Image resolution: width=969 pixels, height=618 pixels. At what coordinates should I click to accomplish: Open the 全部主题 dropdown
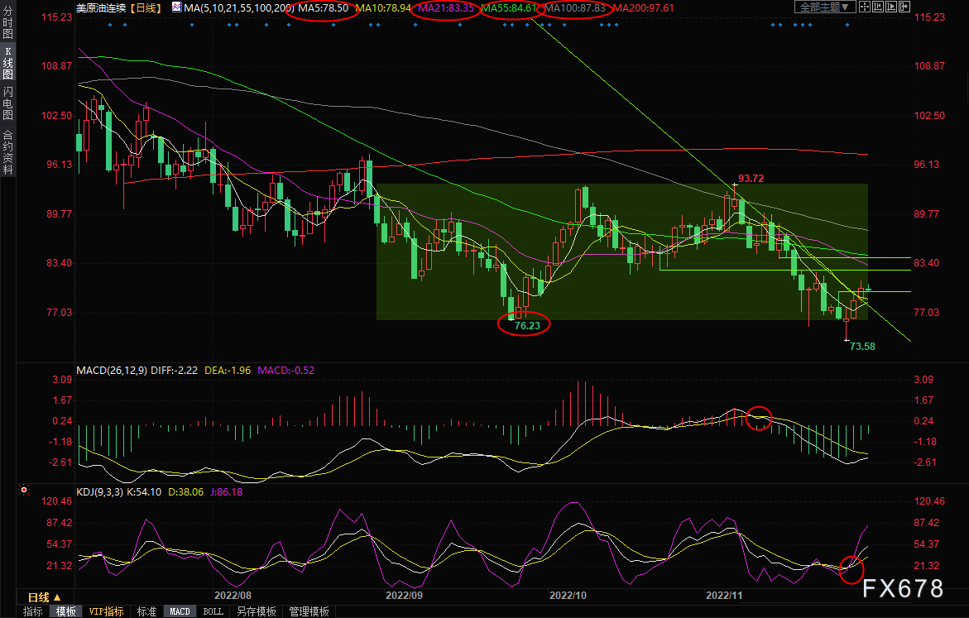coord(825,7)
